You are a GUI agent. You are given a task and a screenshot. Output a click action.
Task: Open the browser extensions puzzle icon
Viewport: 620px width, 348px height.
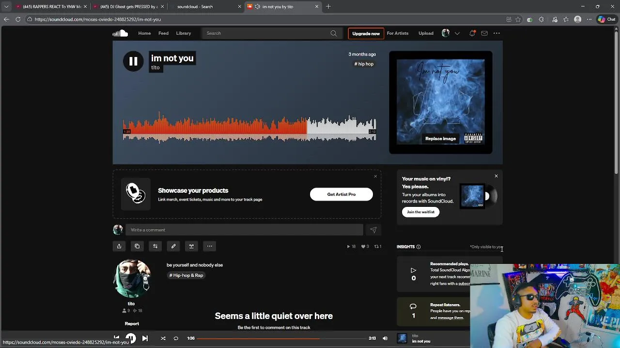[x=541, y=19]
